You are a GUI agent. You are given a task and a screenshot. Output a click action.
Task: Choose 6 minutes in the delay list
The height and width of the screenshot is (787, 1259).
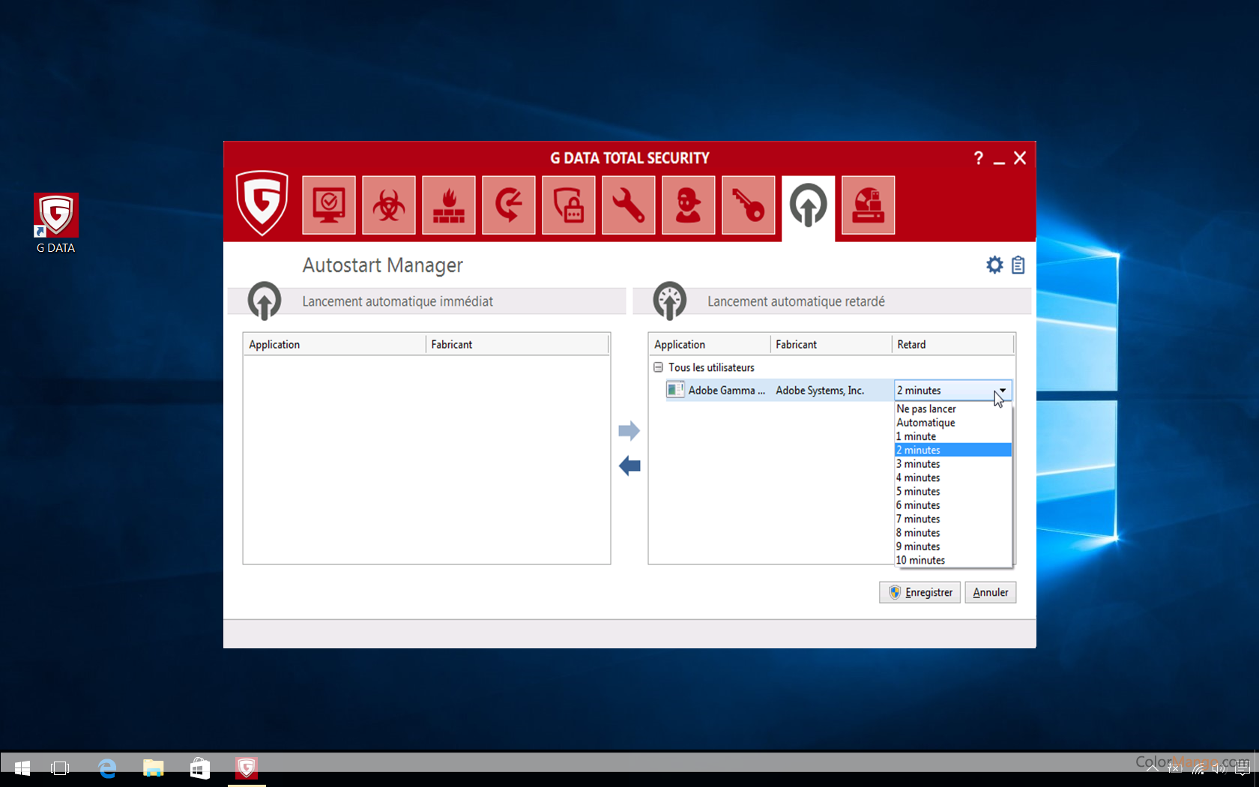click(953, 505)
